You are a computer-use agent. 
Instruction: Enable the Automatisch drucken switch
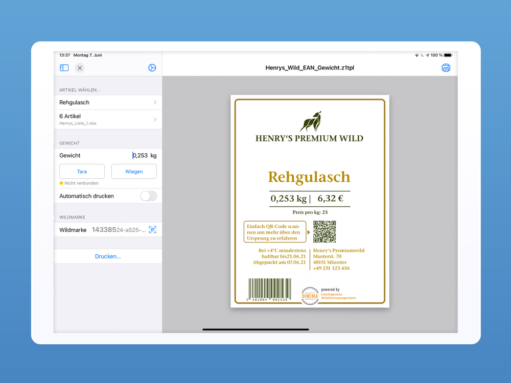pyautogui.click(x=149, y=196)
